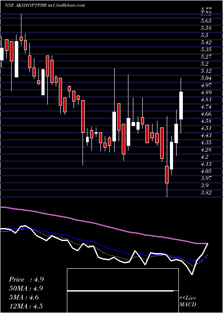Click the 4.89 price axis label

click(206, 93)
